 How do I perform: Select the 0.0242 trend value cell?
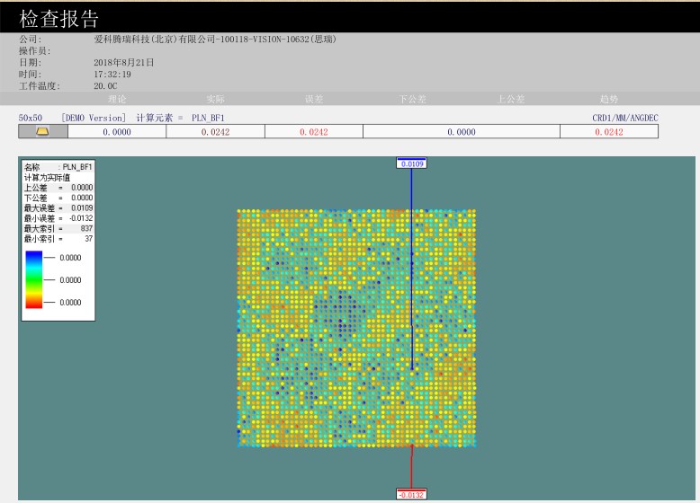click(x=609, y=132)
